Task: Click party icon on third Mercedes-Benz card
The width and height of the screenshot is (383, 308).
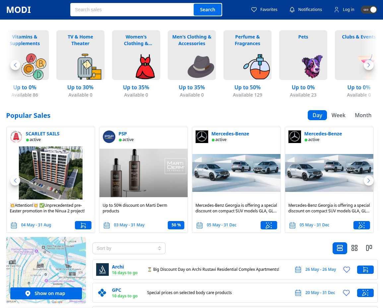Action: coord(269,225)
